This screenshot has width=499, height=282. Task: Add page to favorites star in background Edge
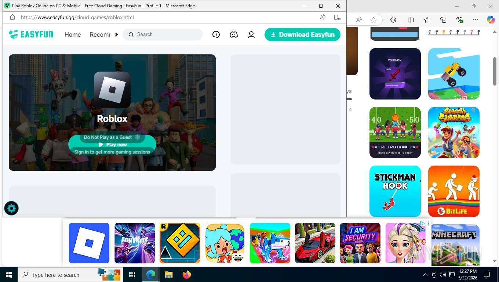[374, 20]
